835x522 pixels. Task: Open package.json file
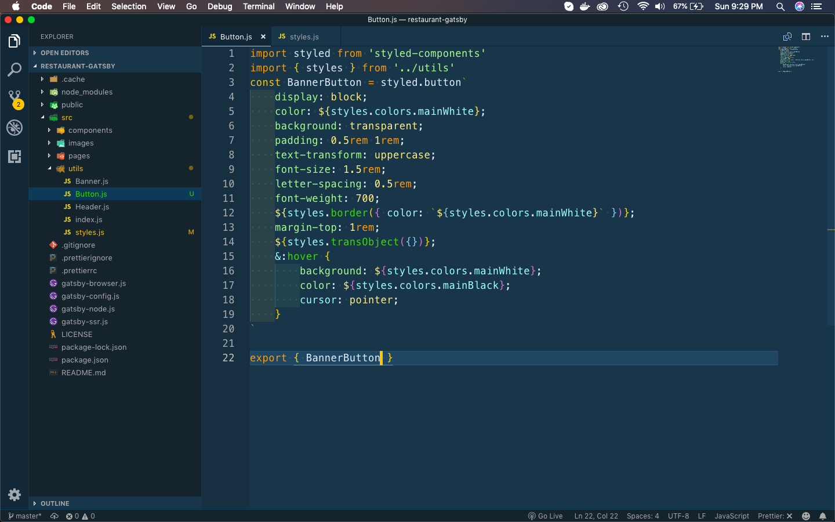(x=115, y=360)
